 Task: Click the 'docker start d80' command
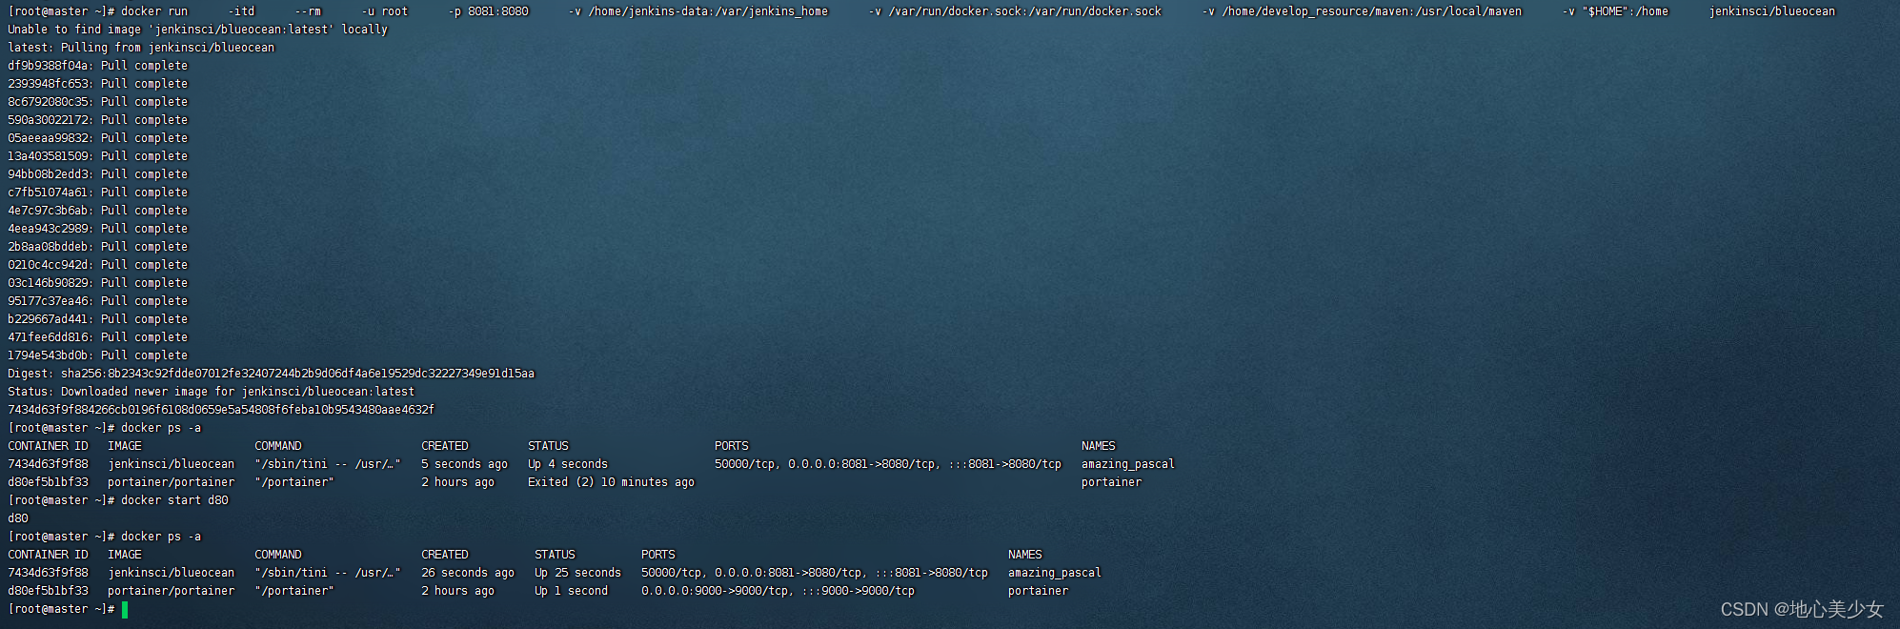[174, 500]
